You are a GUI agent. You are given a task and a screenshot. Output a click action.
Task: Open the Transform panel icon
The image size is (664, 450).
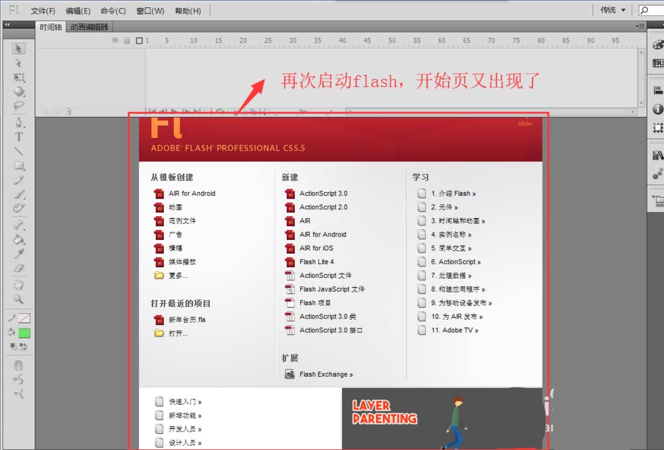coord(657,128)
